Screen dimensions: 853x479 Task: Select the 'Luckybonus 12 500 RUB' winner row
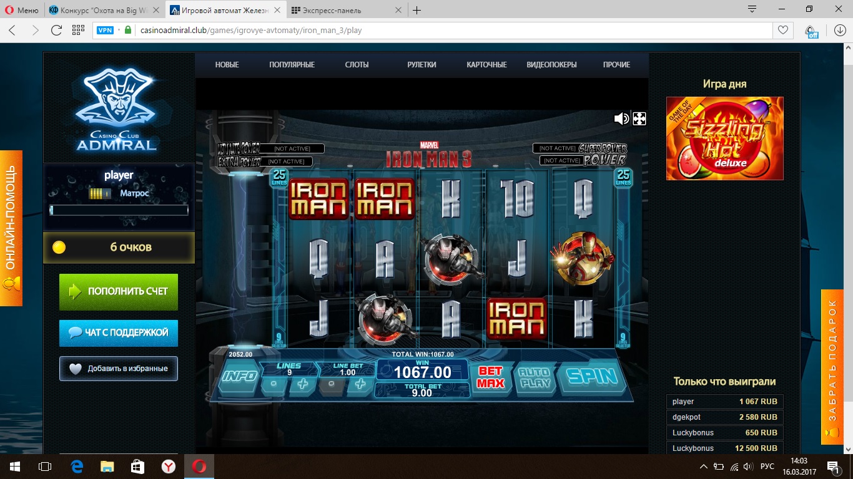point(725,448)
